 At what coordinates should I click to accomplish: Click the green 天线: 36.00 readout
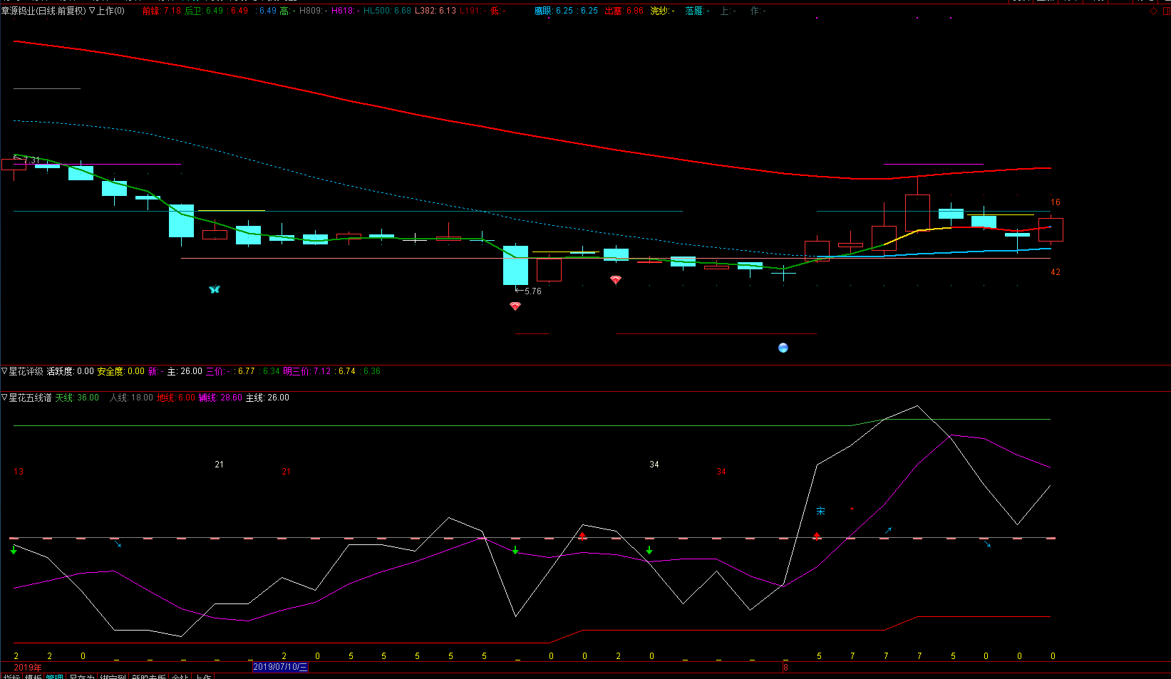coord(77,398)
